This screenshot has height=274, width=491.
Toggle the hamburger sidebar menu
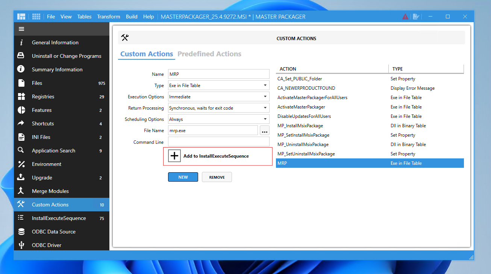point(21,29)
